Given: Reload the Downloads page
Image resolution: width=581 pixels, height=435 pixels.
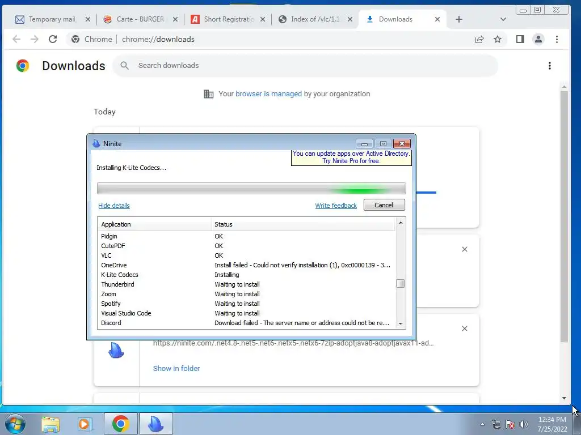Looking at the screenshot, I should [x=53, y=39].
